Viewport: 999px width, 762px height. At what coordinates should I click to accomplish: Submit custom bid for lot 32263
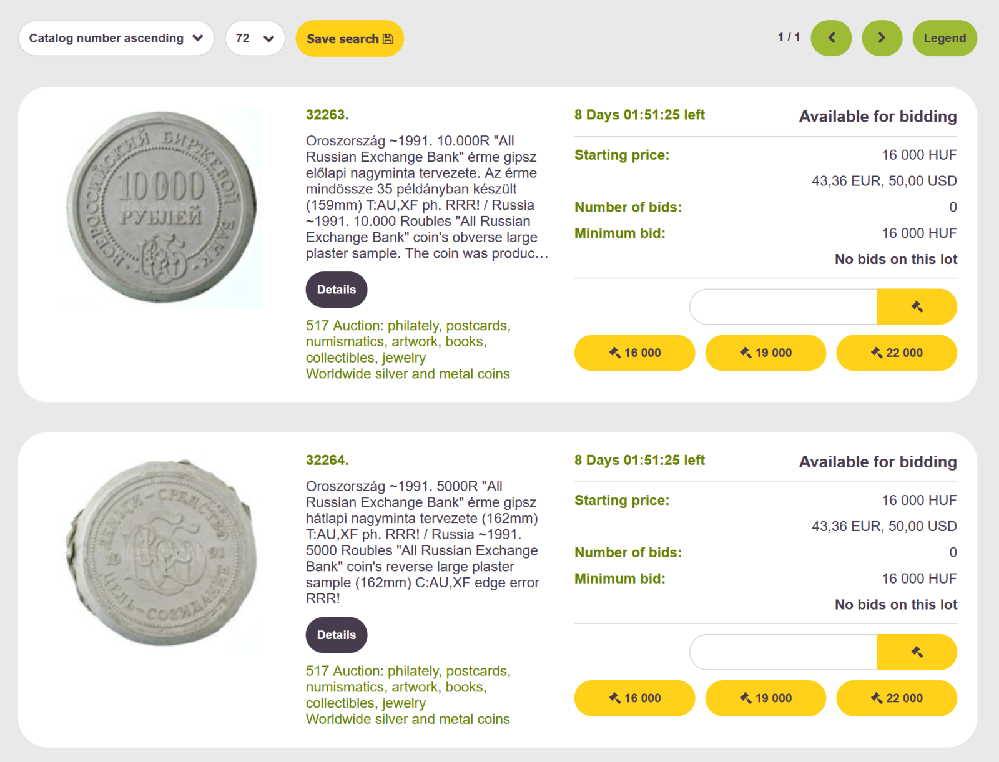917,306
